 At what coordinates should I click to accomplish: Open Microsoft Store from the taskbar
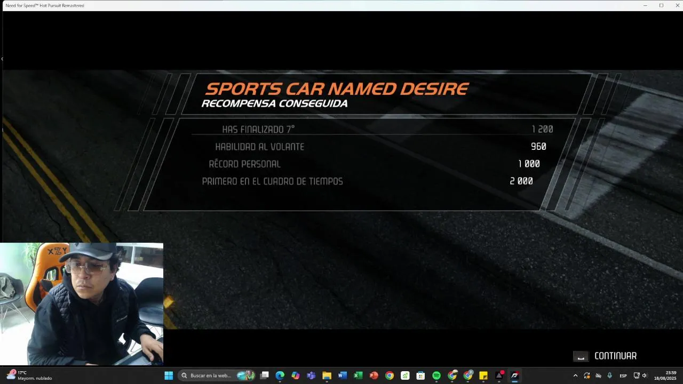[x=420, y=375]
